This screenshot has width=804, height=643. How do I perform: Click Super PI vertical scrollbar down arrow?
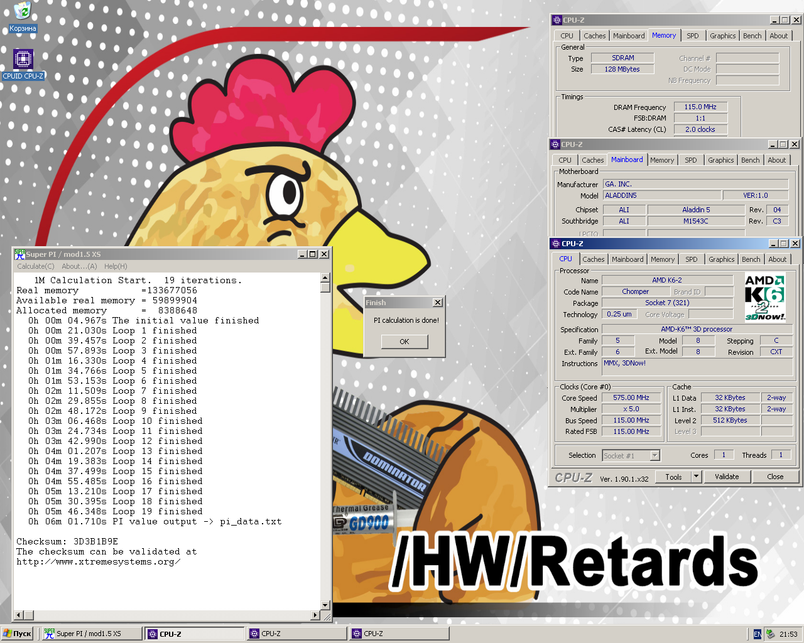325,605
